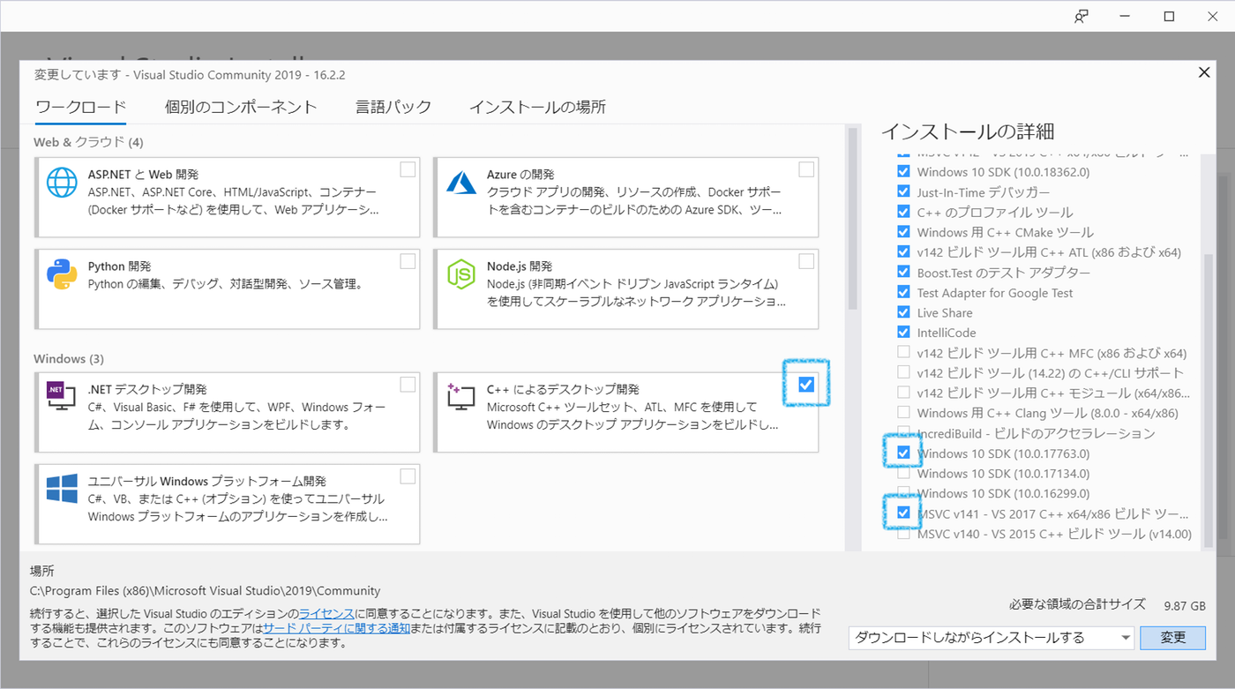Click the Python workload icon
Screen dimensions: 1235x689
pos(62,274)
